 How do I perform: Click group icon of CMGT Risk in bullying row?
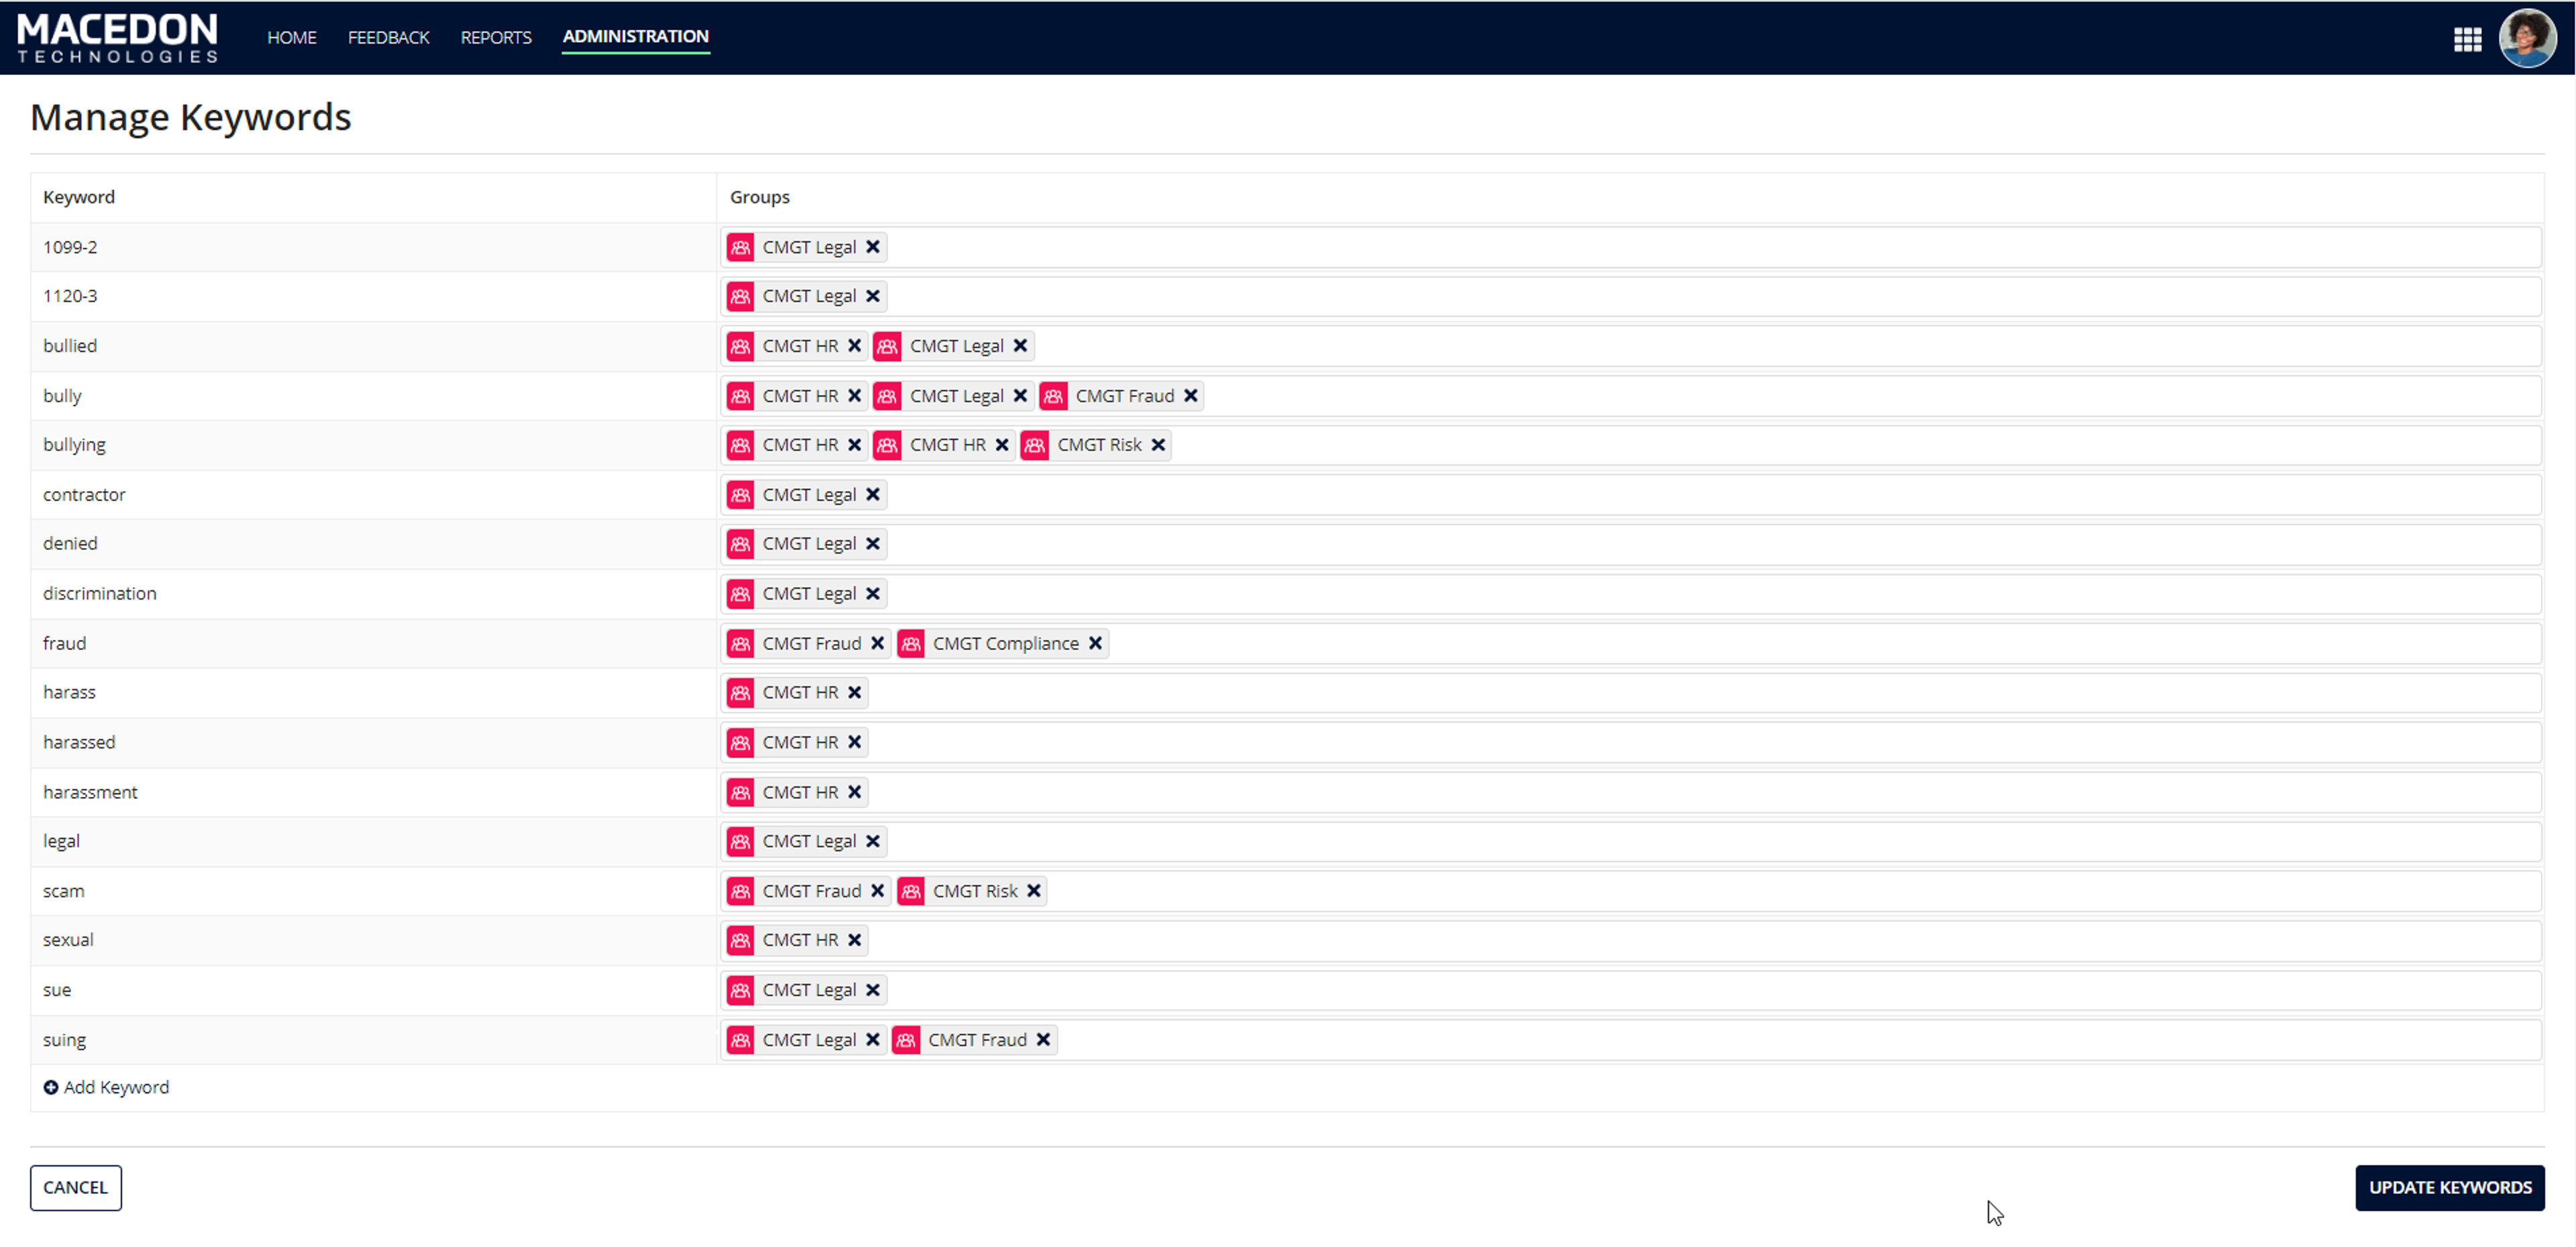coord(1035,445)
